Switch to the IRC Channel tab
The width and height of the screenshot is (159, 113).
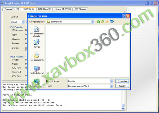[x=80, y=9]
